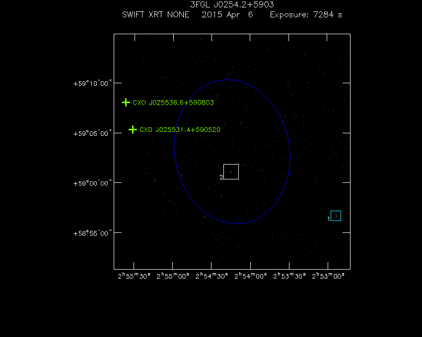Screen dimensions: 422x337
Task: Click the title 3FGL J0254.2+5903
Action: coord(232,4)
